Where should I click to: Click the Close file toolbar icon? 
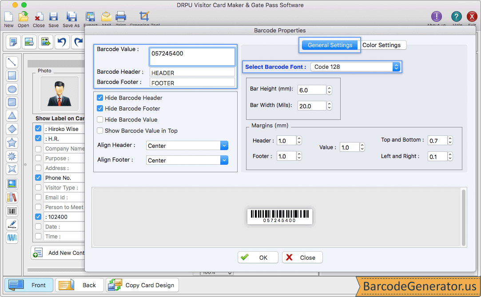coord(39,16)
